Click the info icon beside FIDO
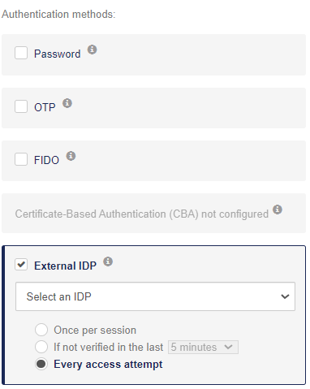 (x=71, y=156)
